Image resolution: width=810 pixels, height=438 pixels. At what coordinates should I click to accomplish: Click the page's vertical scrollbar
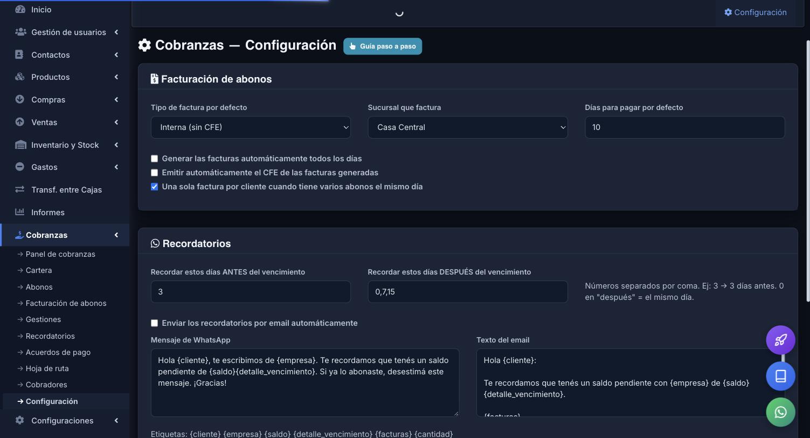(807, 172)
